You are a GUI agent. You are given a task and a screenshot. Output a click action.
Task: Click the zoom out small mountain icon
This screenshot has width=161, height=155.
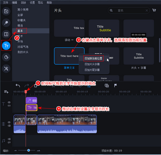pyautogui.click(x=15, y=151)
